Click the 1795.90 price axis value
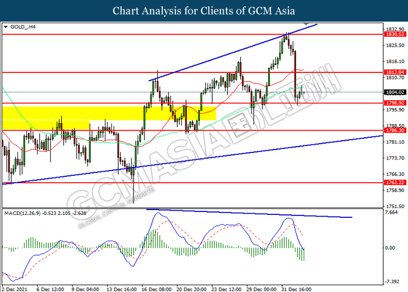408x292 pixels. point(395,110)
